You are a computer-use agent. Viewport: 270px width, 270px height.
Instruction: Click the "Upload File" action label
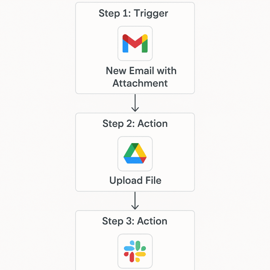(x=135, y=180)
